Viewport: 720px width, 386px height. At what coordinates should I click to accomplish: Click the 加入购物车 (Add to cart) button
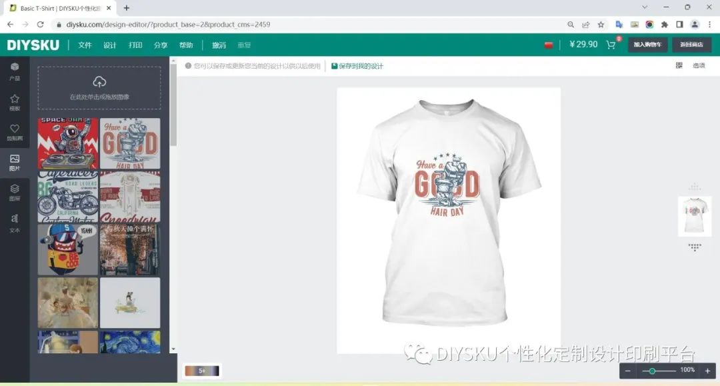pyautogui.click(x=647, y=45)
